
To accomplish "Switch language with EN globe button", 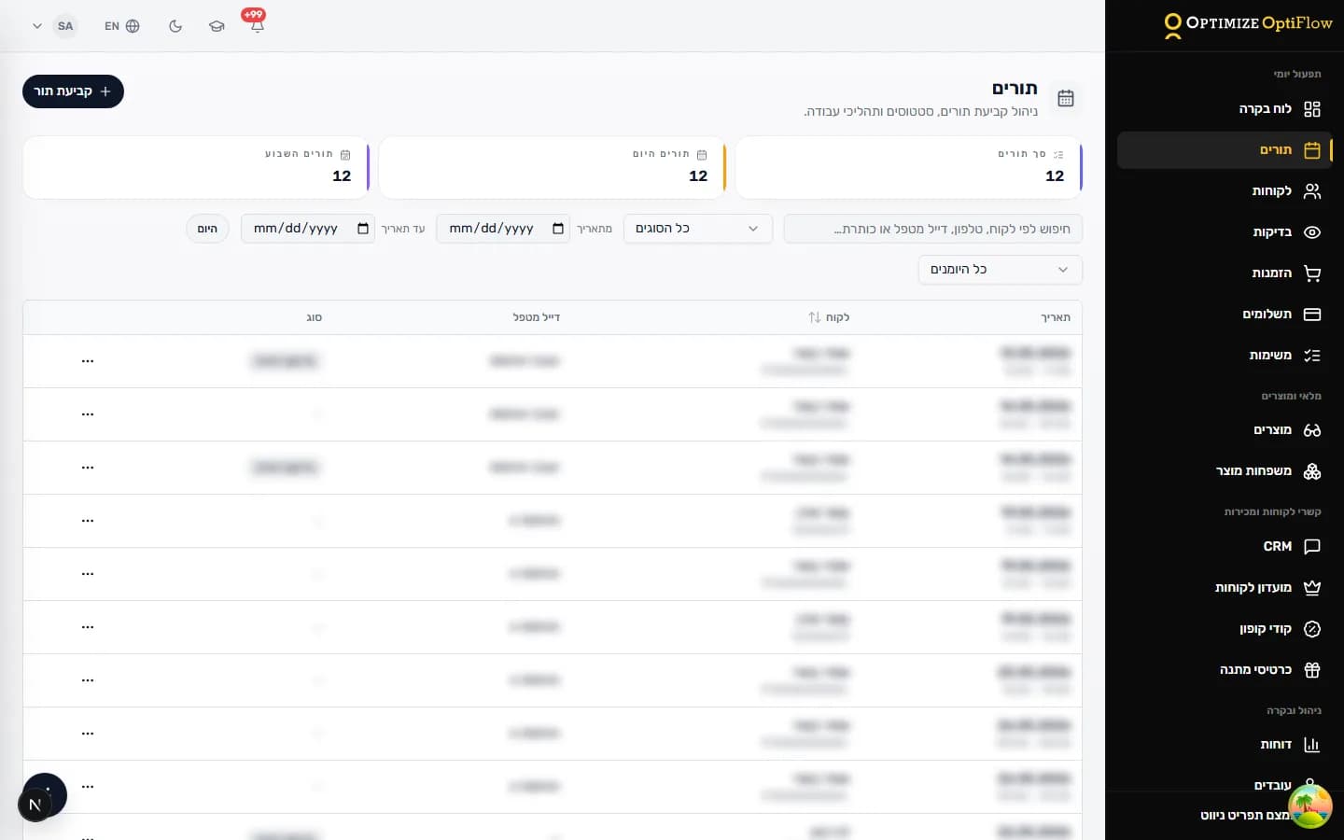I will click(x=122, y=26).
